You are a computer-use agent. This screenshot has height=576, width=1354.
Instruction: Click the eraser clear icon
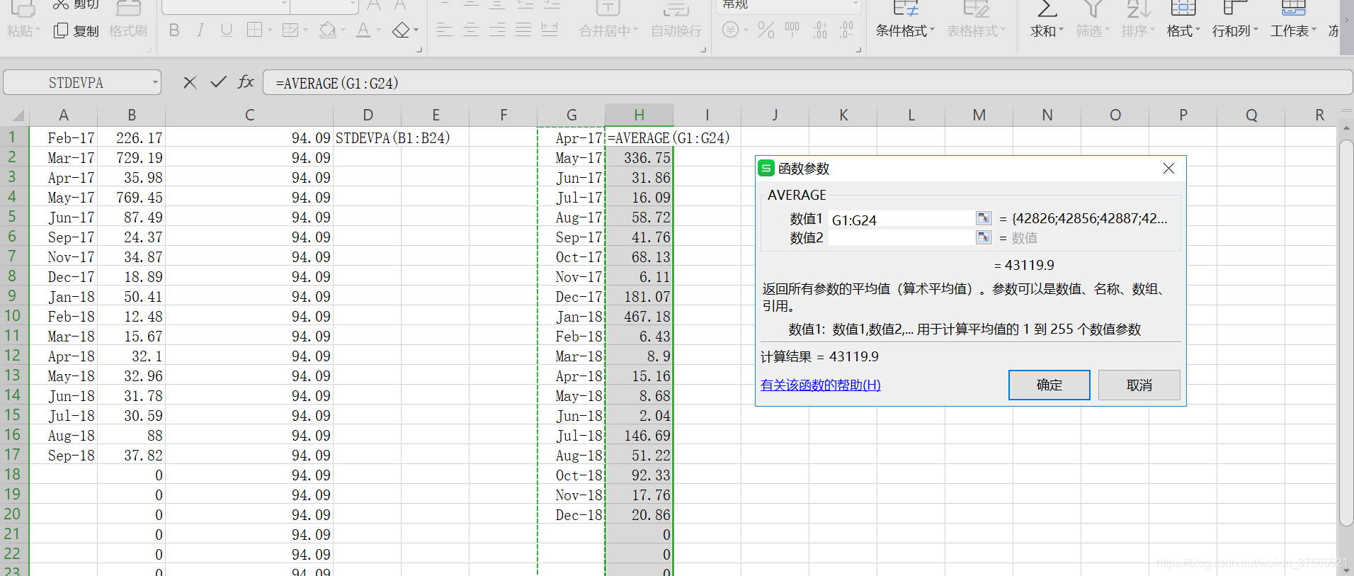tap(401, 30)
